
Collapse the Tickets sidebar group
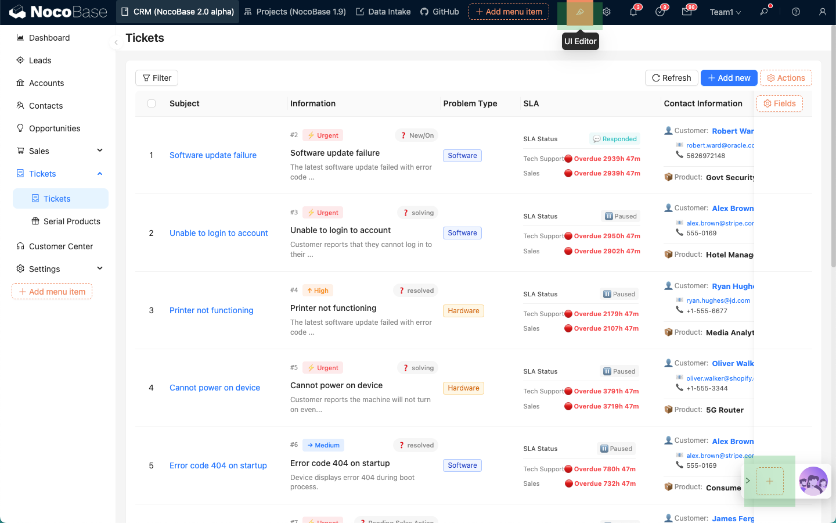pyautogui.click(x=100, y=174)
